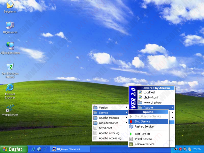The width and height of the screenshot is (204, 153).
Task: Click the WampServer quick launch icon
Action: 45,149
